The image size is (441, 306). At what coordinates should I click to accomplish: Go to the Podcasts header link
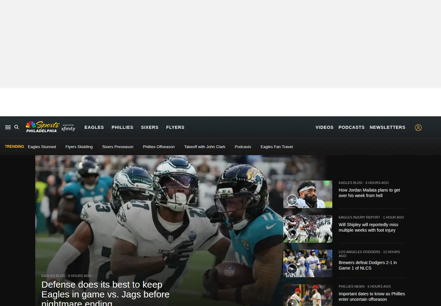click(x=352, y=127)
